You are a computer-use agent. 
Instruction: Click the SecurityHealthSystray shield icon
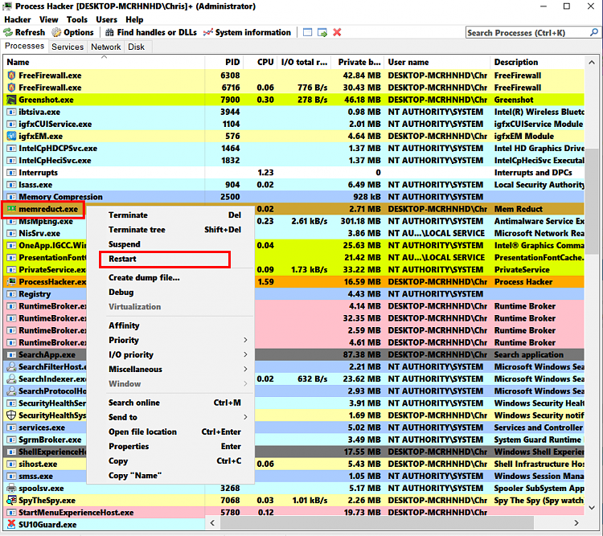[x=11, y=415]
